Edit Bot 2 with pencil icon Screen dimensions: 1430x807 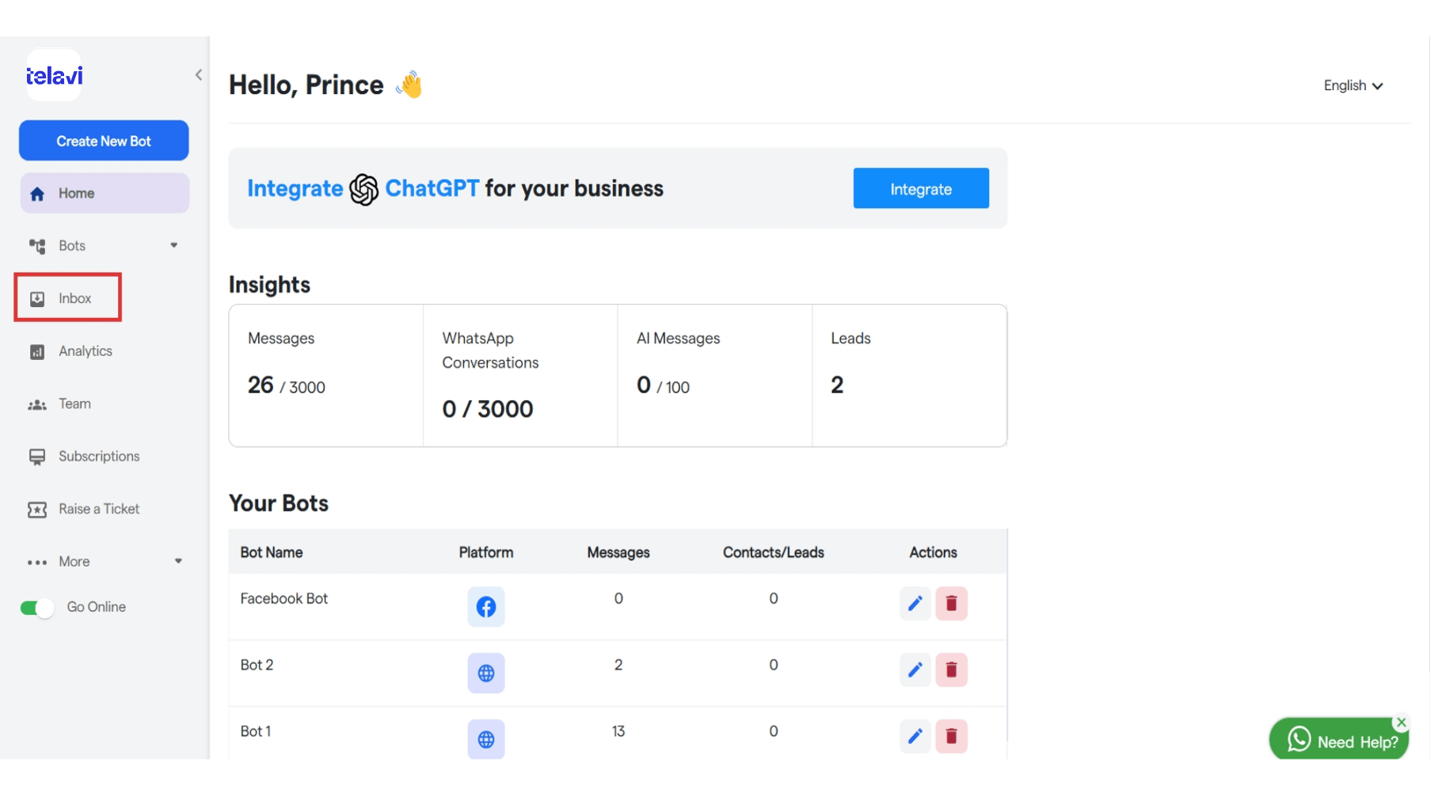915,670
